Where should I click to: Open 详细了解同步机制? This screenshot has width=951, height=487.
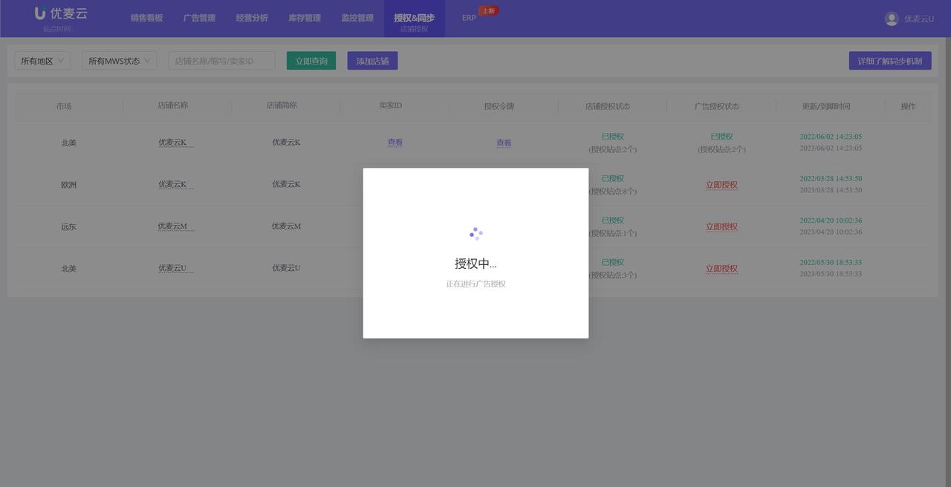pos(891,60)
